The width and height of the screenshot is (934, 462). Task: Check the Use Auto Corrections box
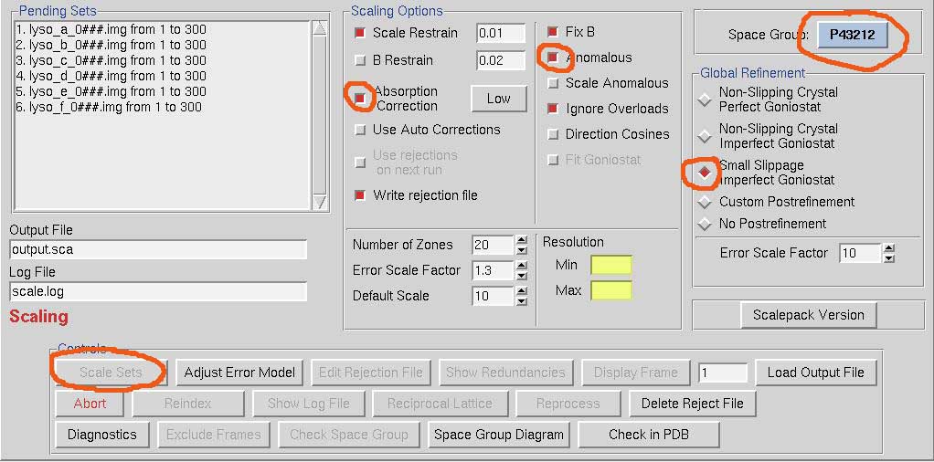pos(360,130)
